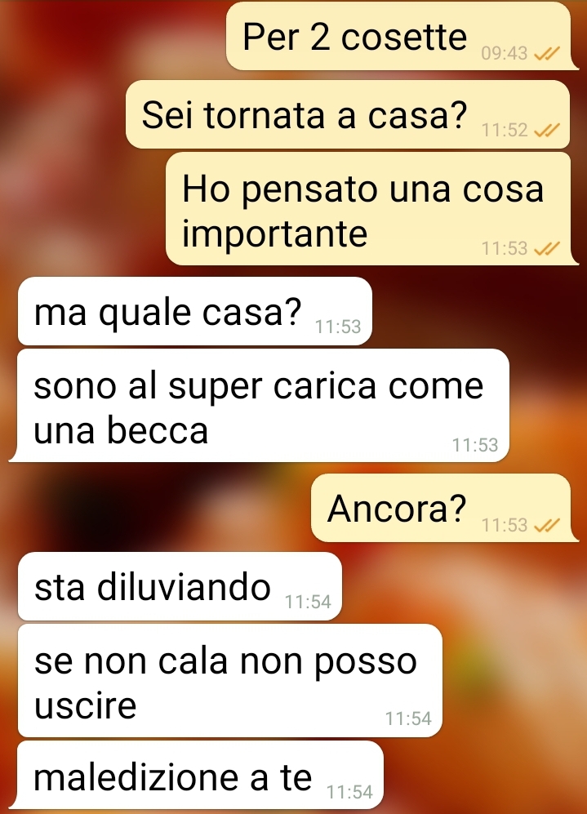Select the 'sta diluviando' message

tap(180, 587)
